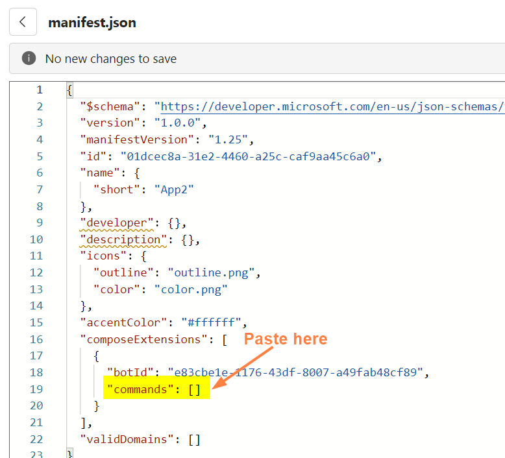The image size is (505, 458).
Task: Click the "outline.png" icon value
Action: tap(211, 273)
